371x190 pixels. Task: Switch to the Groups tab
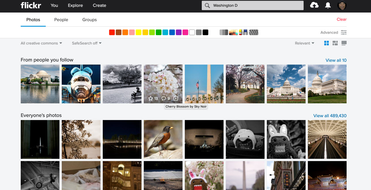pyautogui.click(x=89, y=20)
